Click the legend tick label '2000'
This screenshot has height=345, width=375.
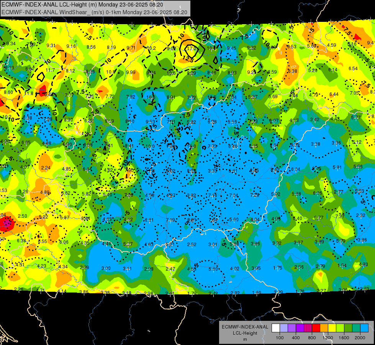360,338
